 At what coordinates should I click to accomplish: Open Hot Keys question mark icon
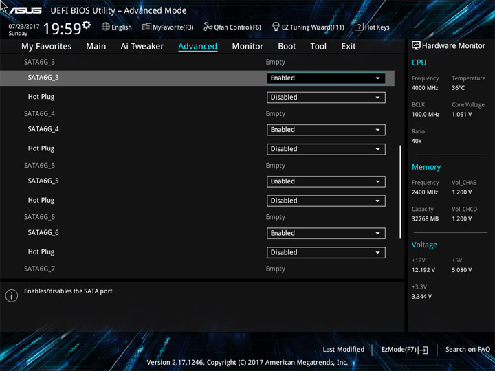coord(359,27)
